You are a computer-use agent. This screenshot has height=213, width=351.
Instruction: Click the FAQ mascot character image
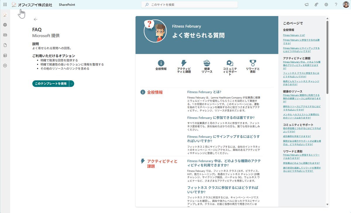(x=155, y=30)
